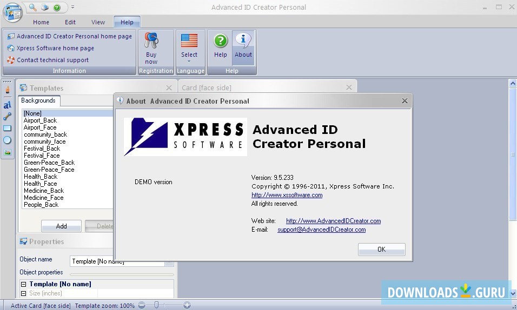Close the About dialog with X
517x310 pixels.
tap(405, 101)
